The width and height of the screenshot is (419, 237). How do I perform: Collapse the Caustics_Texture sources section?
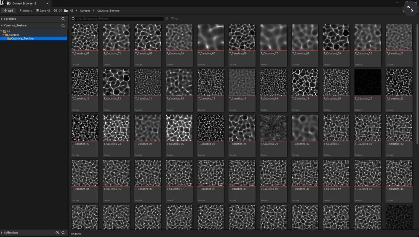coord(2,25)
